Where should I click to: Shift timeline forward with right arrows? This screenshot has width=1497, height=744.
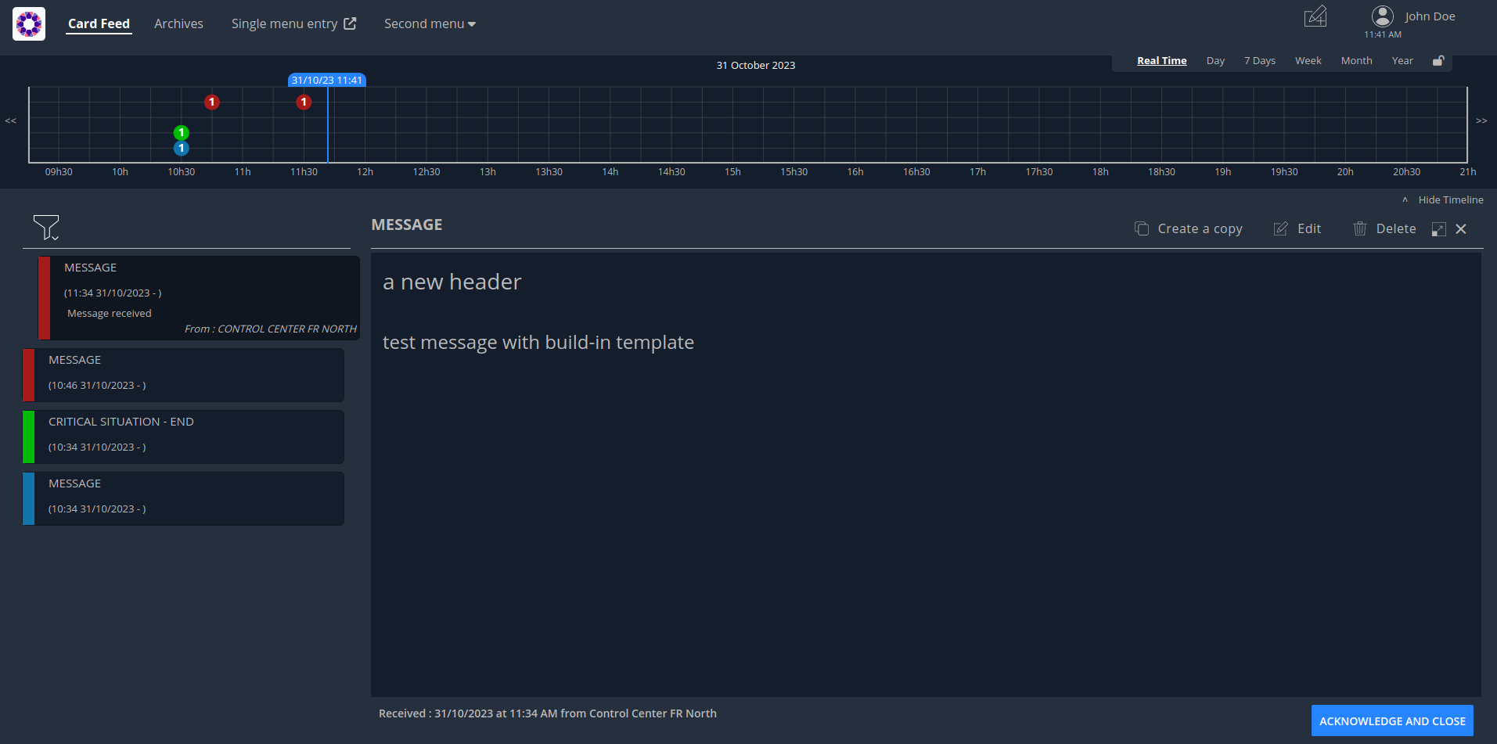[x=1481, y=120]
